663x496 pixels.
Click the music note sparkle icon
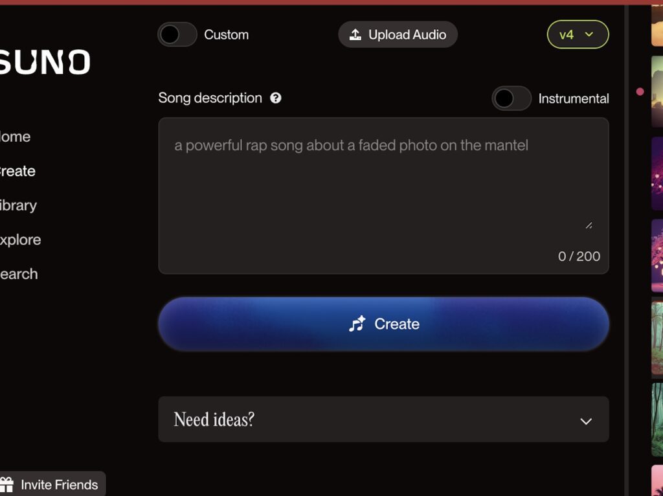tap(357, 324)
